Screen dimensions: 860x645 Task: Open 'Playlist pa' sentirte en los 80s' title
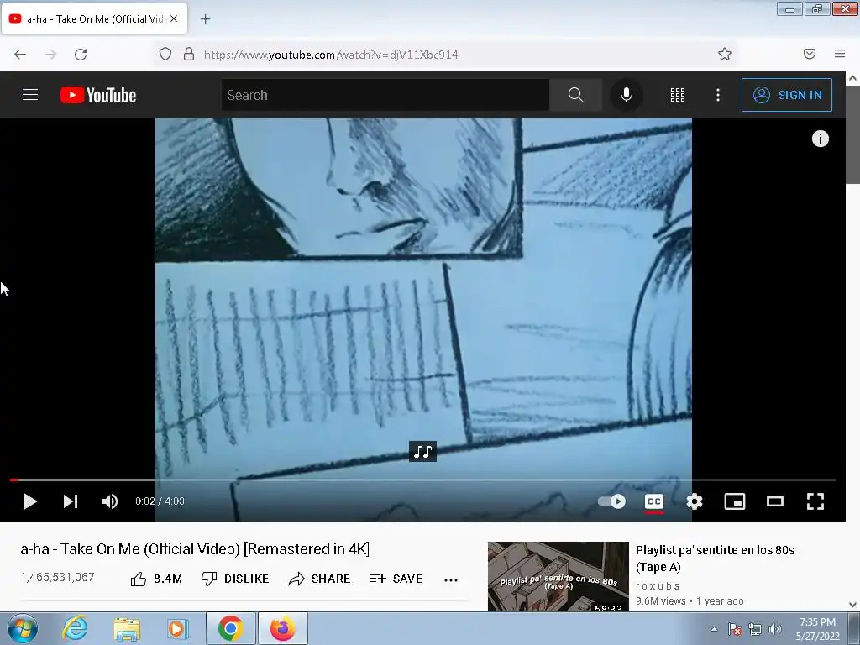point(715,558)
